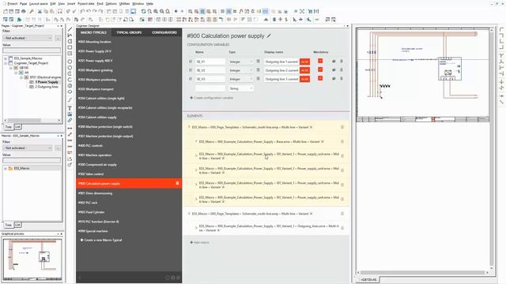Collapse the first 000_Page_Templates element row

click(189, 127)
